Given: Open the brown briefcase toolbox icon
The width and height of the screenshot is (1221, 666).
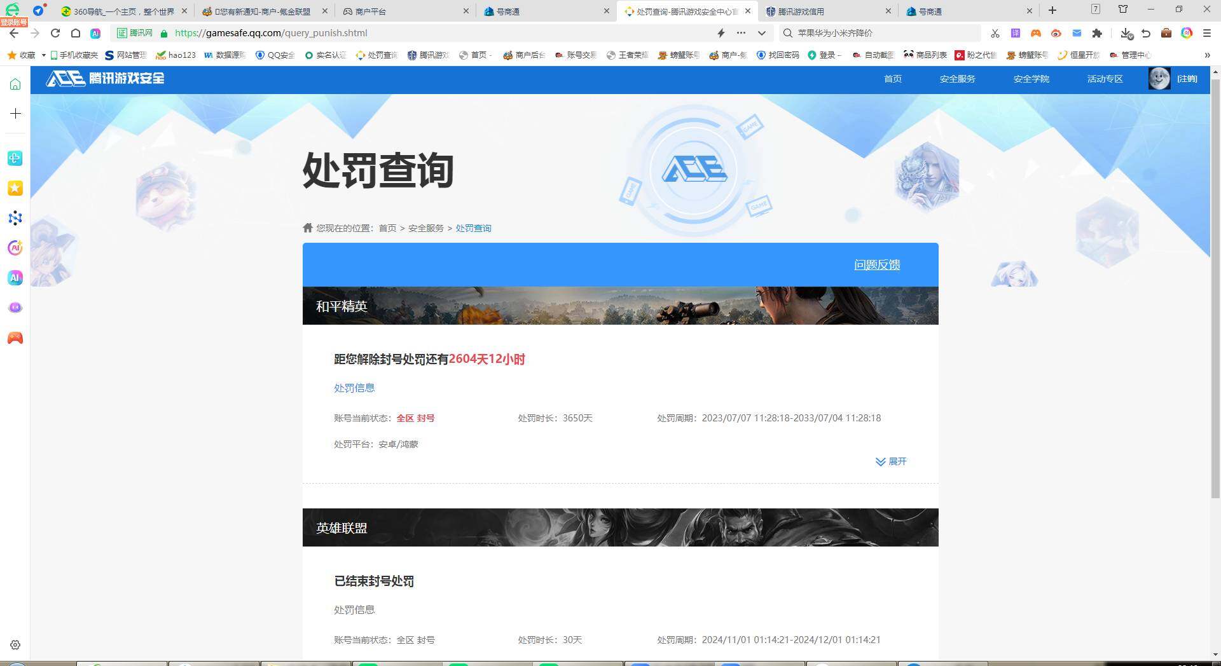Looking at the screenshot, I should 1166,33.
